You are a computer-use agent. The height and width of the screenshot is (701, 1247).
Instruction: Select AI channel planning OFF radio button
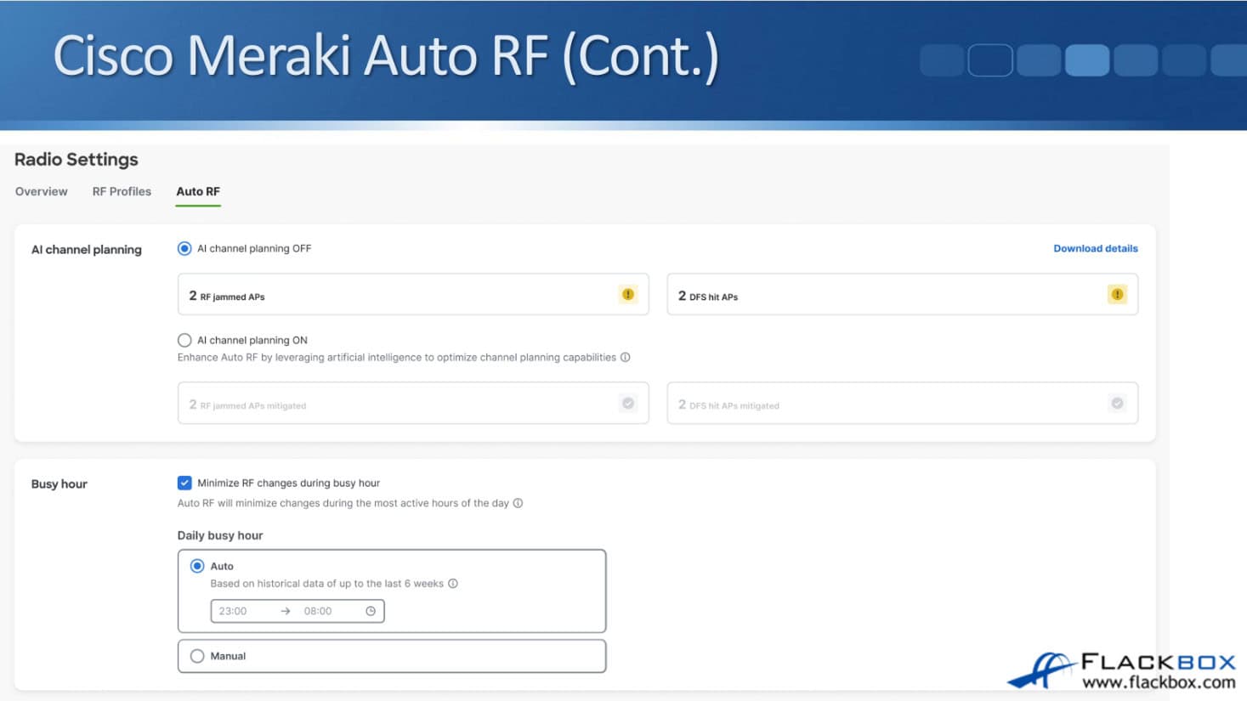point(184,249)
